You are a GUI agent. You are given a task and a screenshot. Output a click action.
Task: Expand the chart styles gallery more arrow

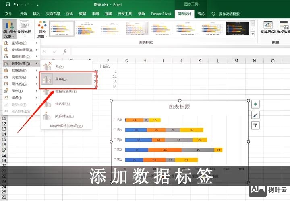pos(253,34)
